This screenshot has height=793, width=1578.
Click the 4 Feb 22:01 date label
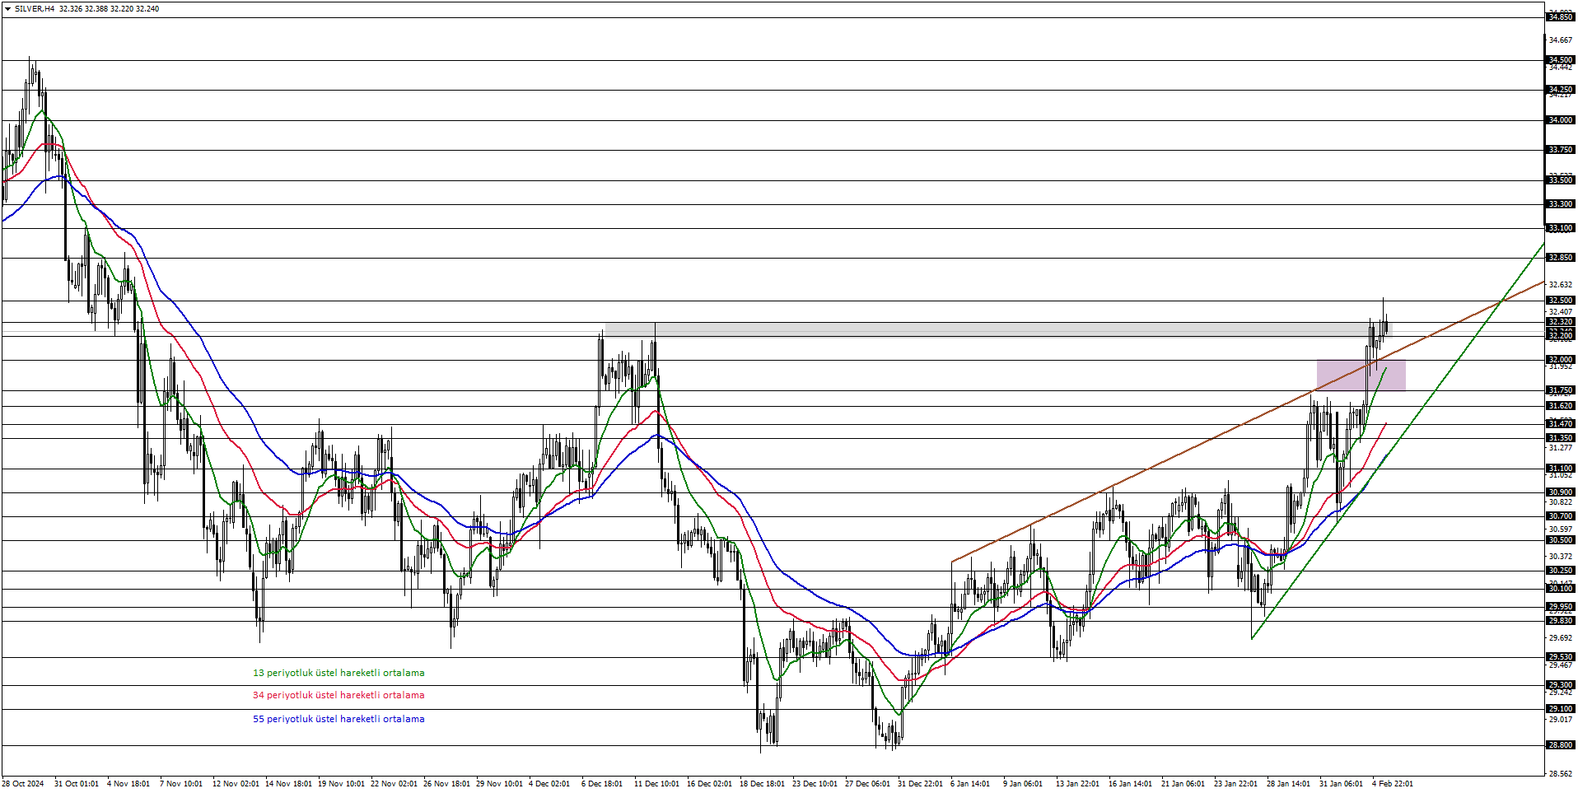(x=1392, y=784)
